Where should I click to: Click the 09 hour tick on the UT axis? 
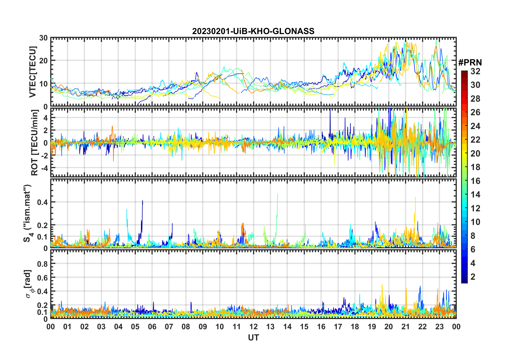pyautogui.click(x=203, y=327)
